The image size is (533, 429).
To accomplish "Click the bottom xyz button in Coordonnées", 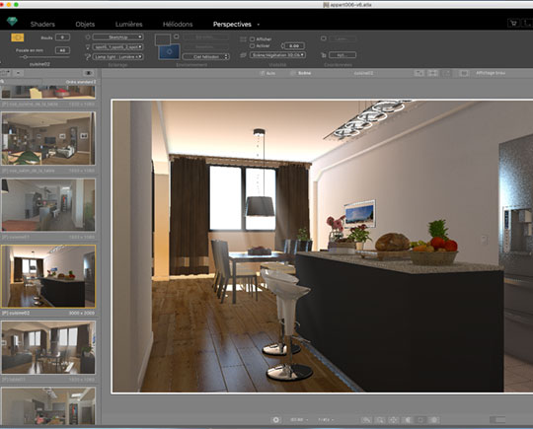I will pos(343,54).
